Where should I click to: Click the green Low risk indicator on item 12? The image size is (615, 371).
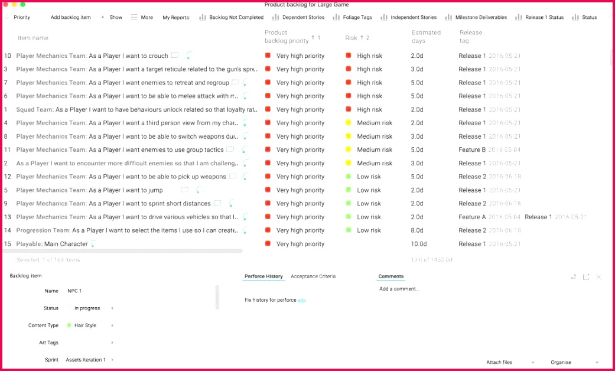coord(348,177)
